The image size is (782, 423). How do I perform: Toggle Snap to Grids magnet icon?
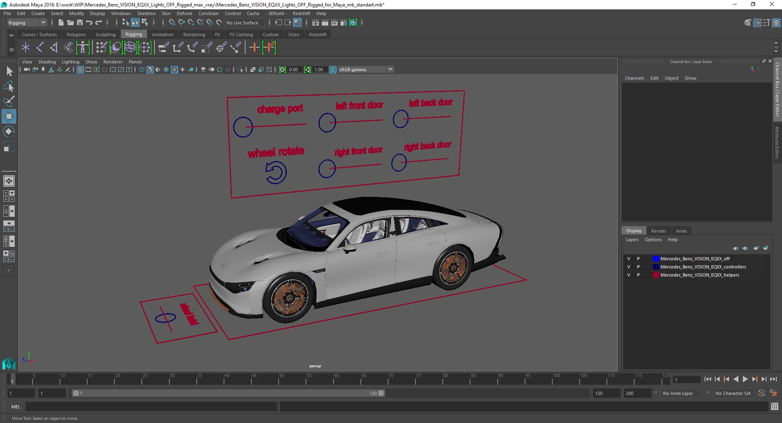[x=172, y=23]
